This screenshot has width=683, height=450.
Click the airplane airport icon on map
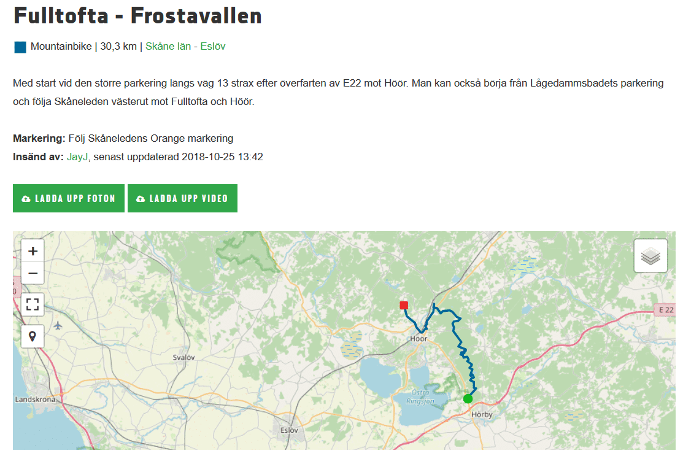pyautogui.click(x=58, y=325)
